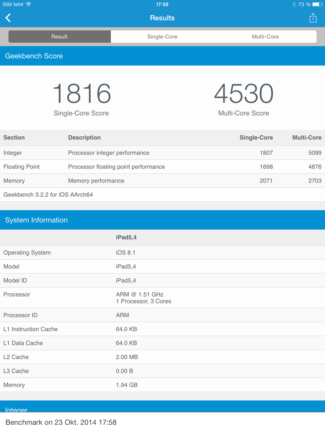Select the Memory section row label

[x=14, y=181]
